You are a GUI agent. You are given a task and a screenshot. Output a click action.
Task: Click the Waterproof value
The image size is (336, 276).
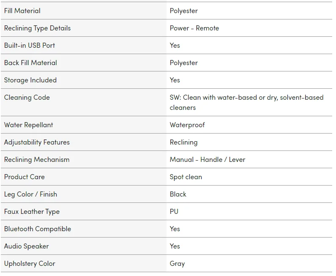coord(187,125)
